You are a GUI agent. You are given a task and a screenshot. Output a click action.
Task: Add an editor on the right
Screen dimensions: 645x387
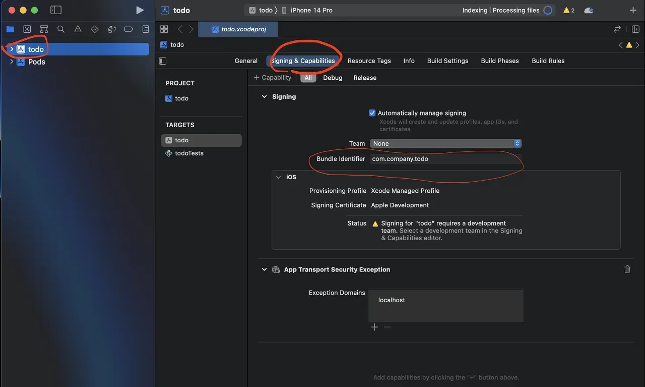635,29
